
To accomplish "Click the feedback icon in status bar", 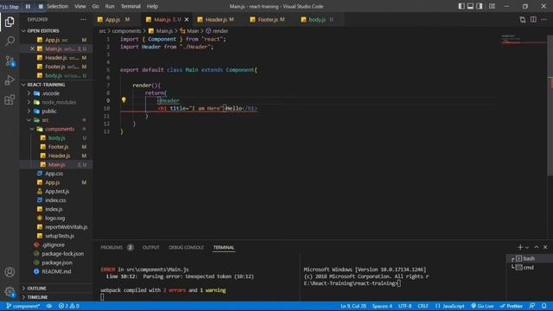I will [532, 306].
